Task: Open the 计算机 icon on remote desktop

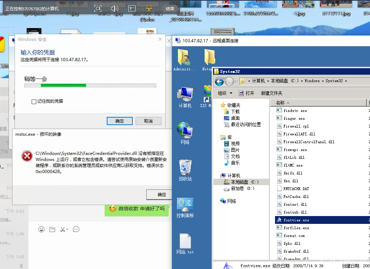Action: click(185, 97)
